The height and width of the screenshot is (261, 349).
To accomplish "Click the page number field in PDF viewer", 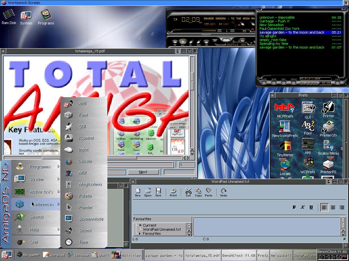I will click(187, 165).
